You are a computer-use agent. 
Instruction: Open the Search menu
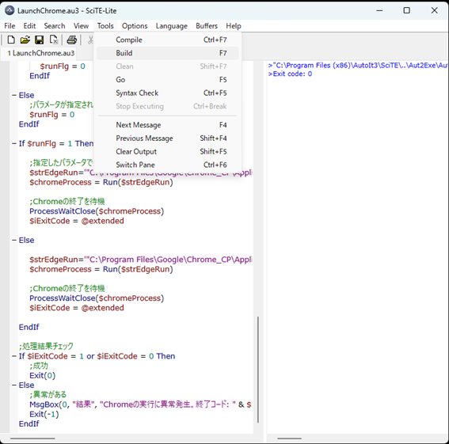pyautogui.click(x=55, y=26)
